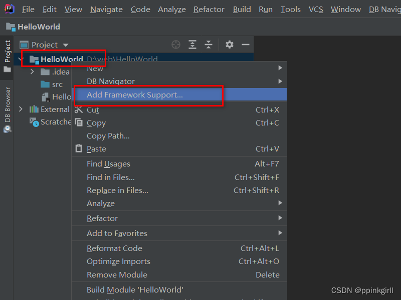Select the src folder row
Viewport: 401px width, 300px height.
click(43, 84)
